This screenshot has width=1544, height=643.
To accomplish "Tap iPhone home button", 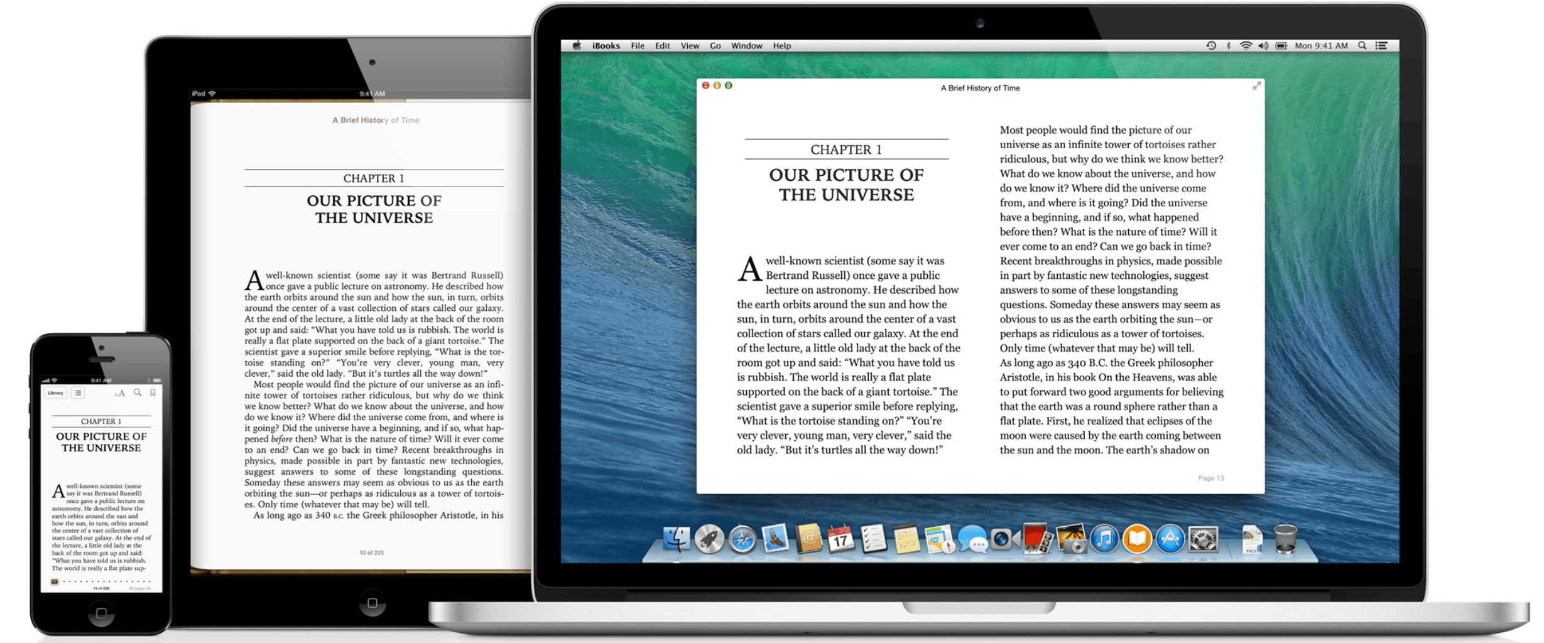I will (x=101, y=613).
